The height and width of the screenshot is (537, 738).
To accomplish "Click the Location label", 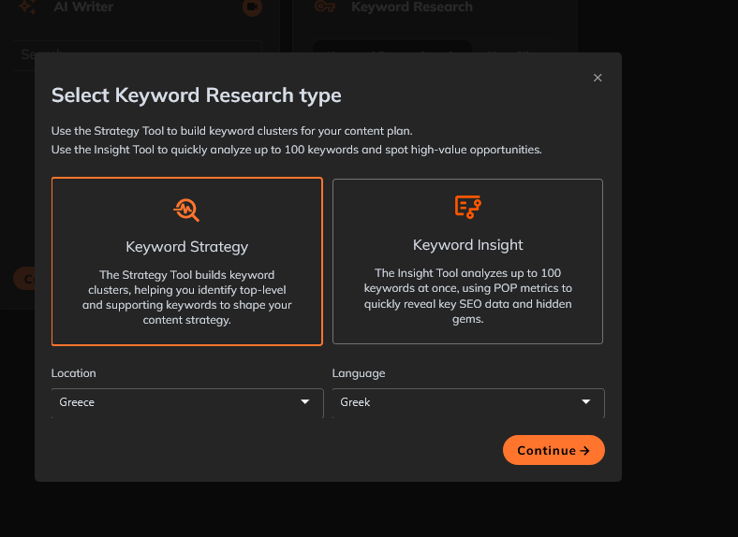I will click(x=73, y=373).
